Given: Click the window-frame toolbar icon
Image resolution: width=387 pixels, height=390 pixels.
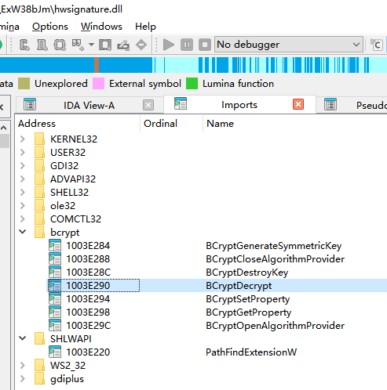Looking at the screenshot, I should click(x=105, y=45).
